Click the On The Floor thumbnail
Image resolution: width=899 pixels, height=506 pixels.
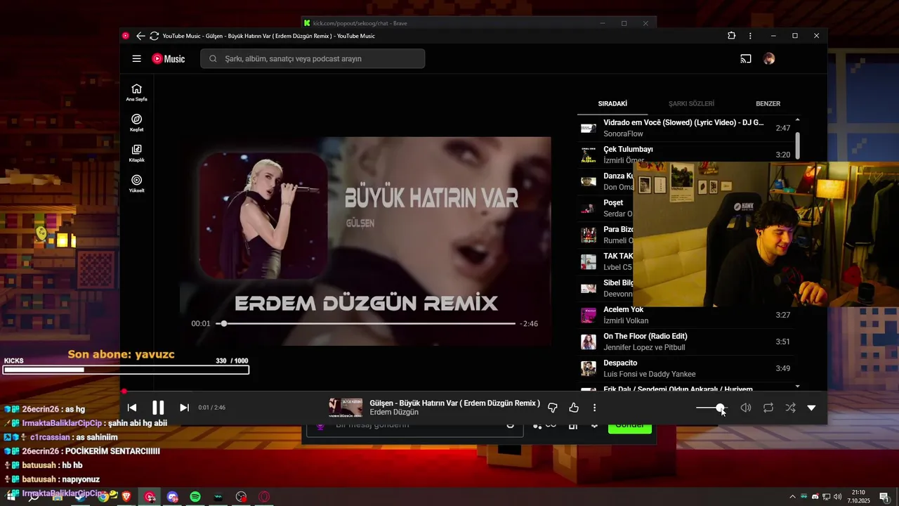click(x=588, y=342)
